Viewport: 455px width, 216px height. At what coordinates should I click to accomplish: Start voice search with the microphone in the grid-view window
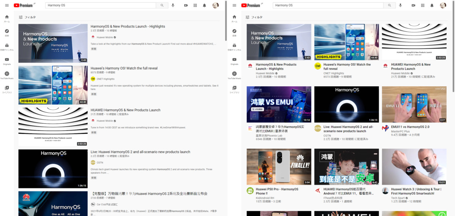tap(400, 5)
